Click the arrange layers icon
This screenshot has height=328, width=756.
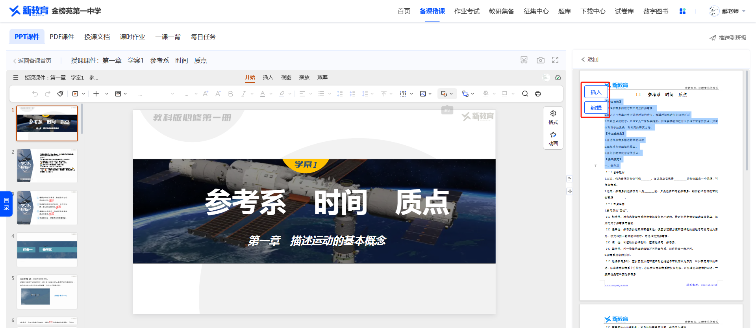(465, 94)
